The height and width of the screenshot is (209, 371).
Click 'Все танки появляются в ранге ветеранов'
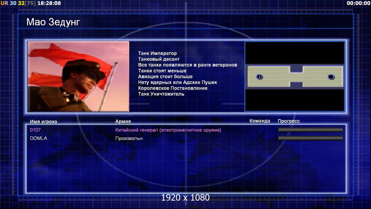tap(187, 65)
